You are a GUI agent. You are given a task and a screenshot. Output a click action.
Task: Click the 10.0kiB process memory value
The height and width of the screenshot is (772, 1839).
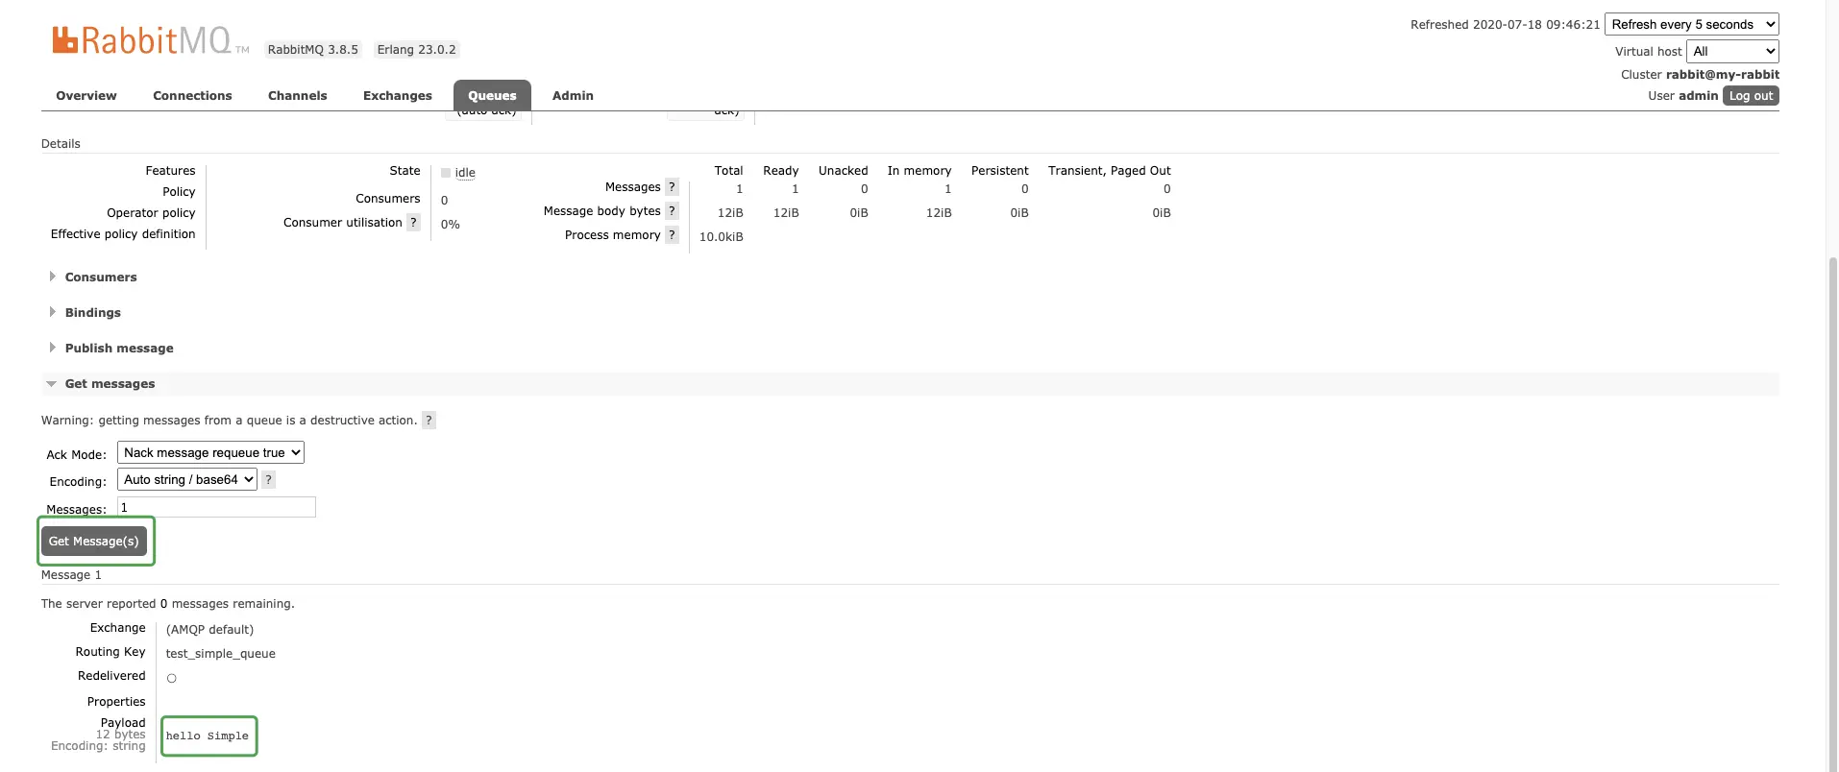(x=721, y=237)
